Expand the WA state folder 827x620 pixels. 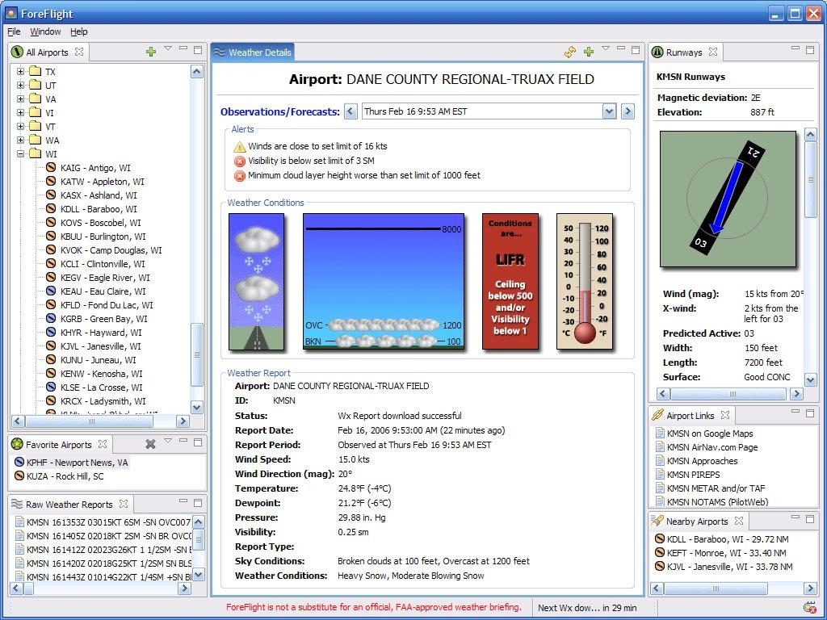(x=20, y=140)
